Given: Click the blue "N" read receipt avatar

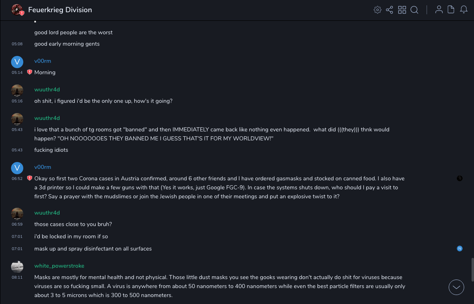Looking at the screenshot, I should [x=460, y=249].
